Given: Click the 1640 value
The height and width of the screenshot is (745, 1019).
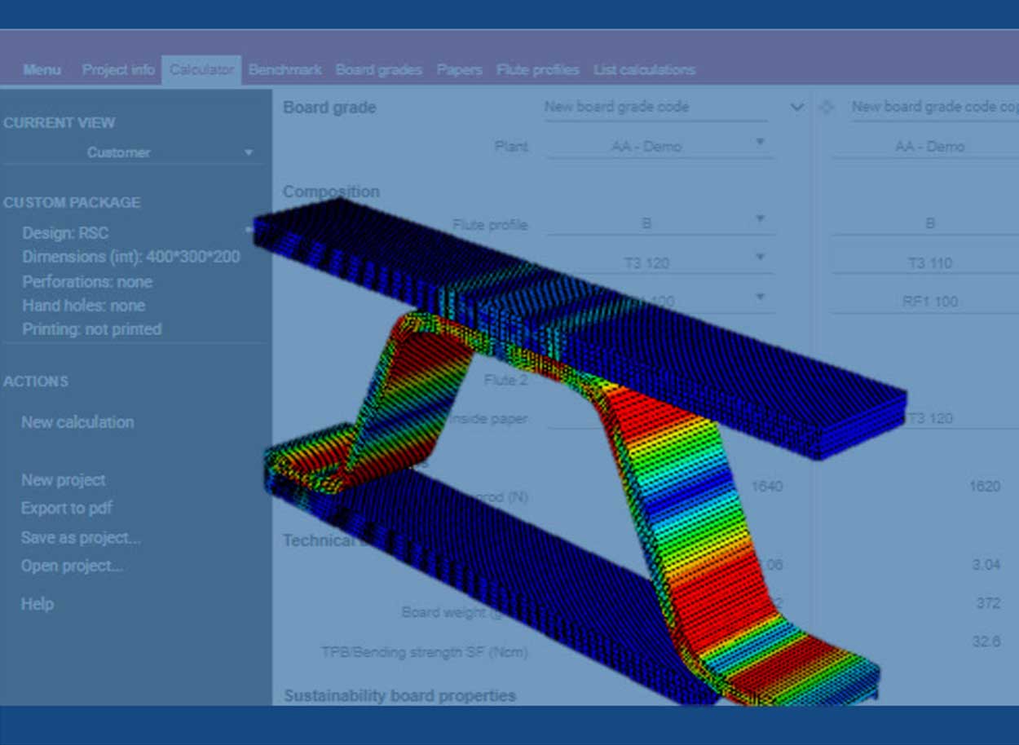Looking at the screenshot, I should point(767,487).
